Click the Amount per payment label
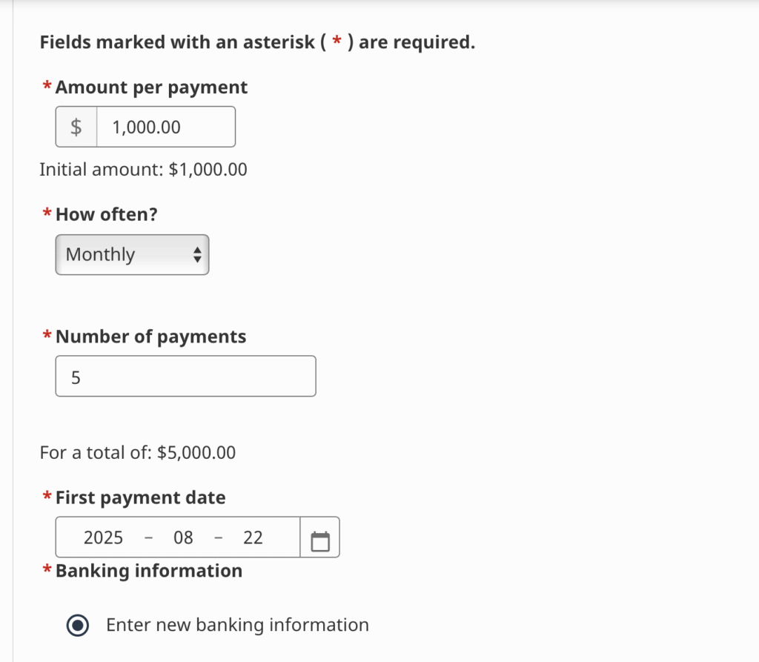Screen dimensions: 759x662 click(x=151, y=87)
